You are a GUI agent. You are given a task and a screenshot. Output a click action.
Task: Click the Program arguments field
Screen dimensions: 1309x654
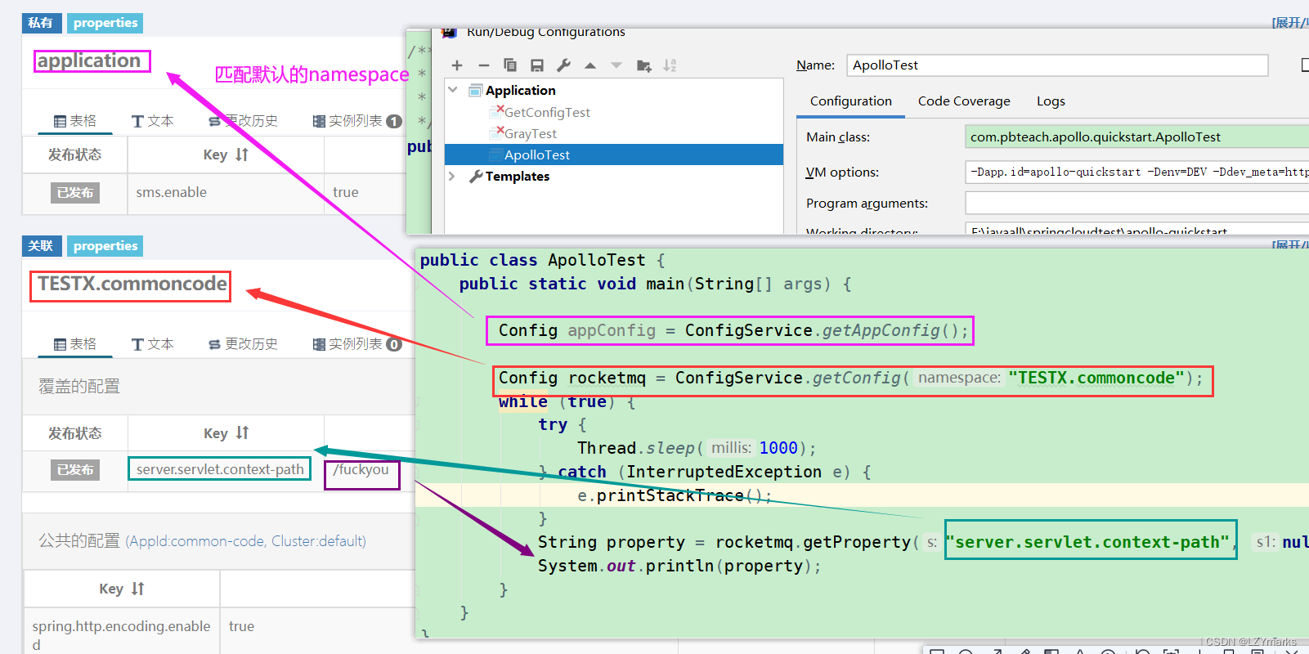[x=1136, y=203]
